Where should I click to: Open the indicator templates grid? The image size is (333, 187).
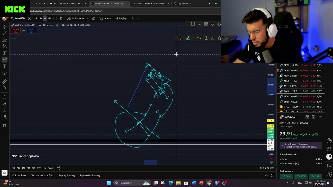pyautogui.click(x=93, y=18)
